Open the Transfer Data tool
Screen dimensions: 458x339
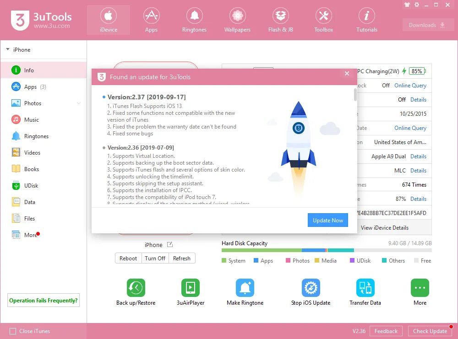pyautogui.click(x=365, y=288)
